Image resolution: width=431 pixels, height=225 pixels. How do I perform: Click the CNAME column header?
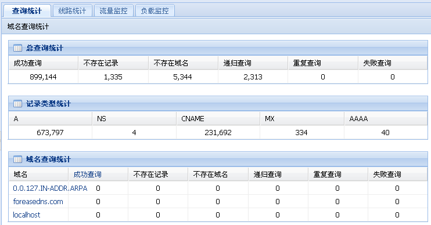click(x=193, y=118)
